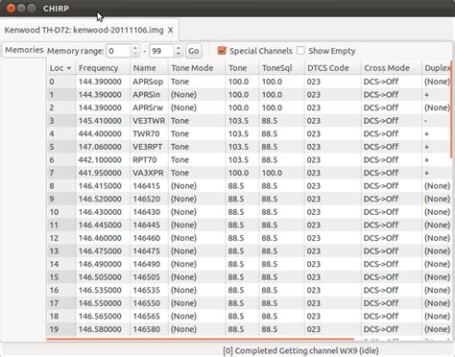Viewport: 455px width, 357px height.
Task: Click frequency cell 444.400000
Action: tap(103, 133)
